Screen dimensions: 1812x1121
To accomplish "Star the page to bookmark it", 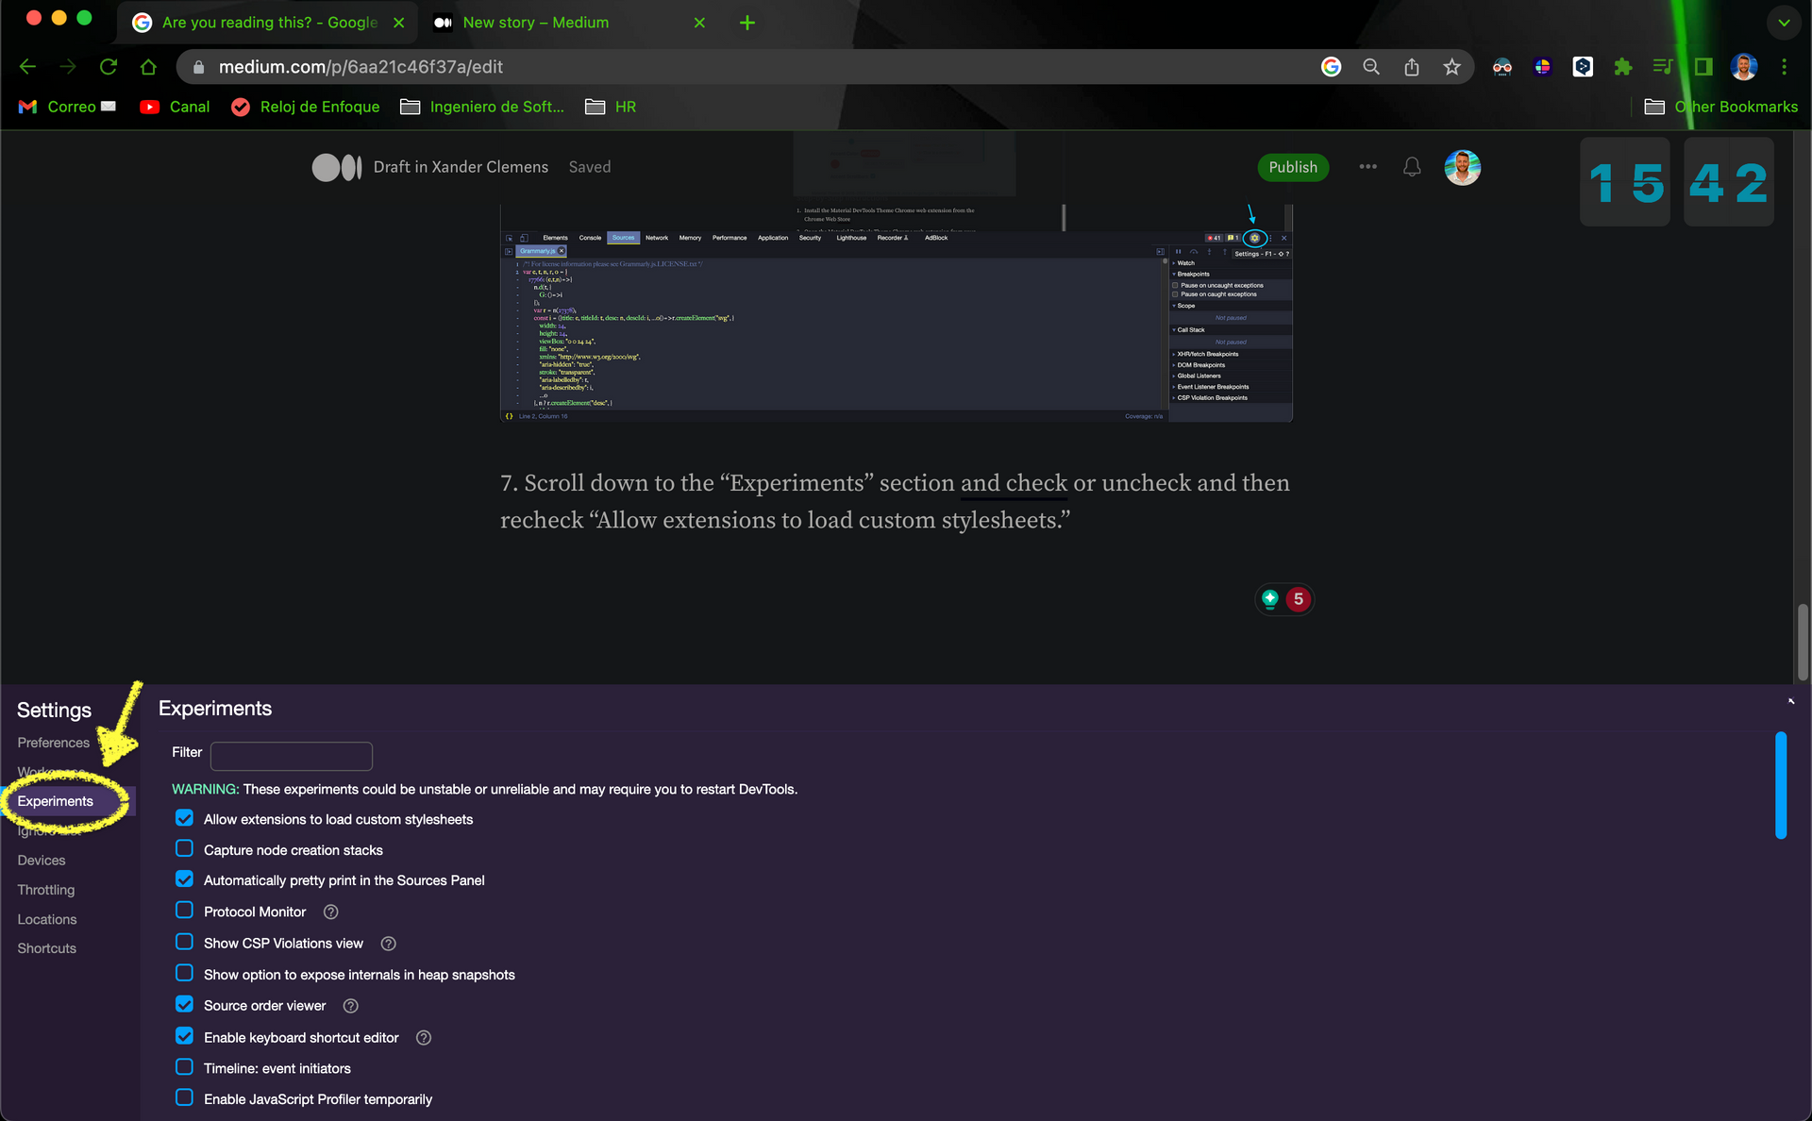I will click(x=1452, y=67).
